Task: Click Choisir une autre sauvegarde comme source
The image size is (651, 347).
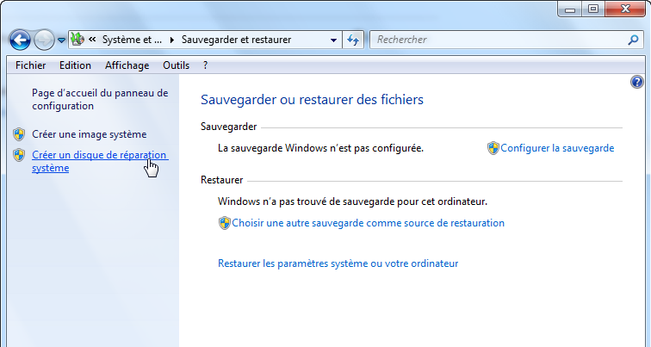Action: pyautogui.click(x=368, y=223)
